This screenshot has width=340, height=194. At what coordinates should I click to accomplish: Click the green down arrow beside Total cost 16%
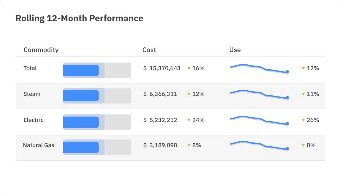tap(189, 68)
